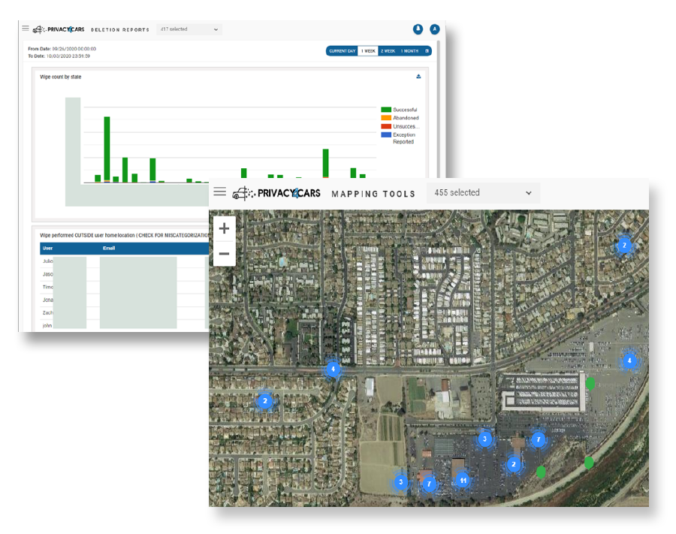Toggle Successful legend green swatch

[386, 110]
